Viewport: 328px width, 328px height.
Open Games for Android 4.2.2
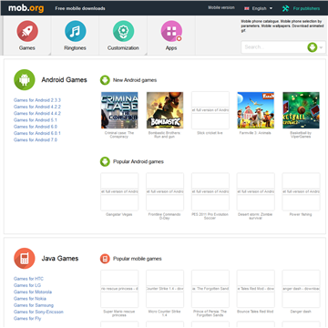(37, 107)
